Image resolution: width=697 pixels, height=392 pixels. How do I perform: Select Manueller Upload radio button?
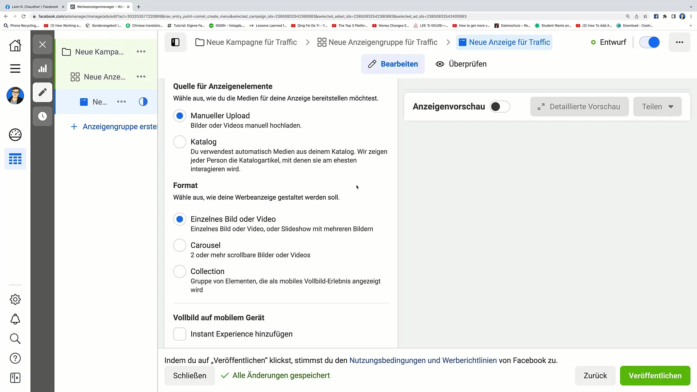point(180,116)
